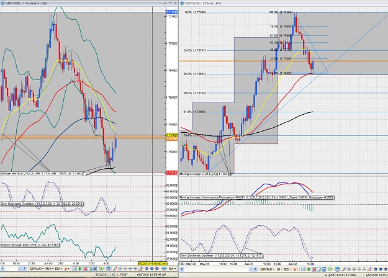Click red square icon in 1-Hour chart toolbar
The width and height of the screenshot is (388, 278).
(314, 269)
